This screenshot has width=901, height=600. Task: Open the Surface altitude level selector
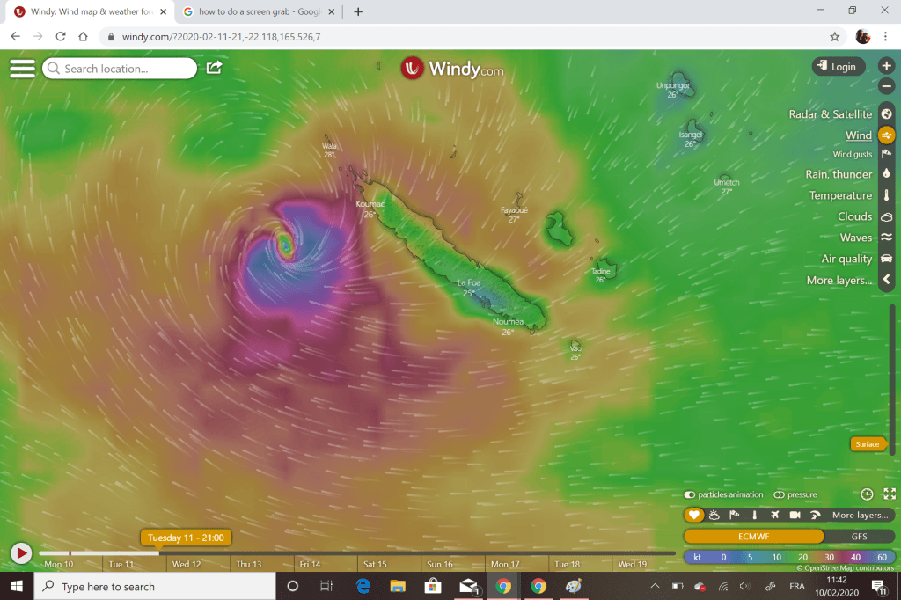coord(867,444)
